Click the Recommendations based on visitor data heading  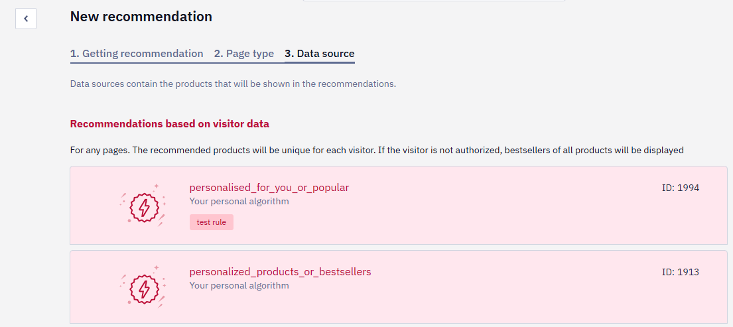coord(170,124)
